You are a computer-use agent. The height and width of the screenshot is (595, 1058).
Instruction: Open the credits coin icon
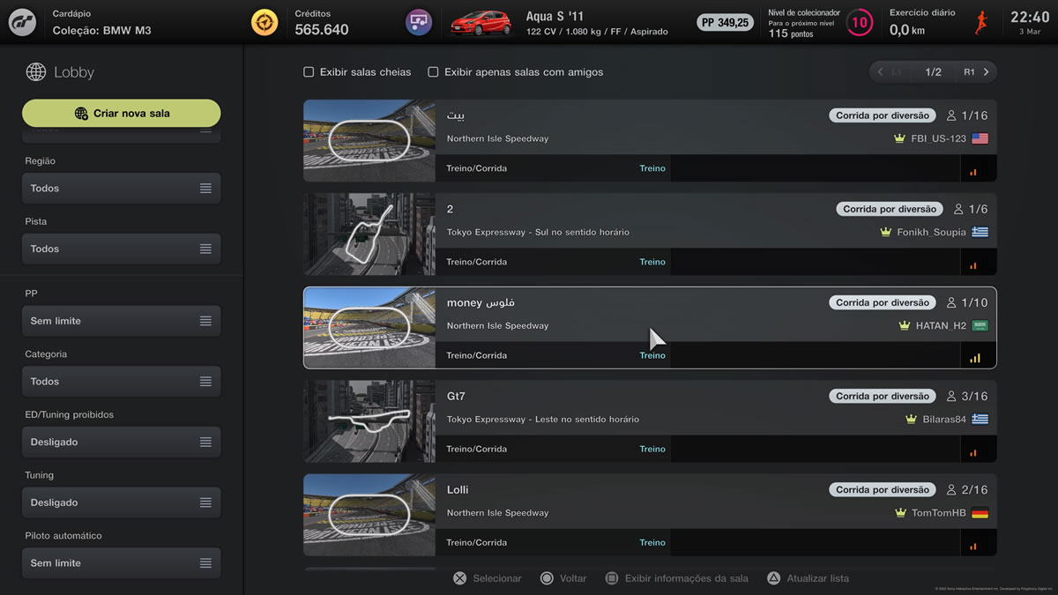(264, 22)
